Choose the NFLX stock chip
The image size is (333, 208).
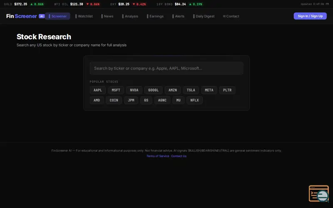(x=194, y=100)
